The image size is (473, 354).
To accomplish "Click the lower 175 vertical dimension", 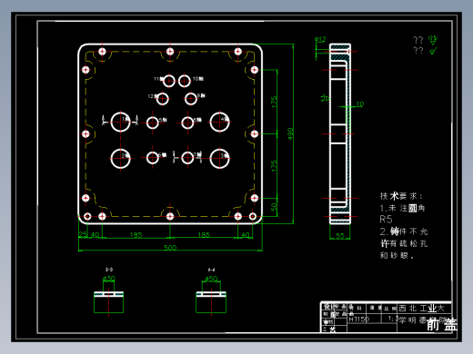I will pos(274,166).
